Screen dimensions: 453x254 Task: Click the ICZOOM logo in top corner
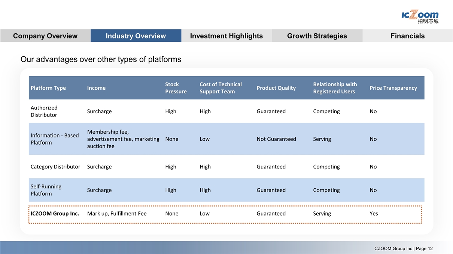(420, 16)
